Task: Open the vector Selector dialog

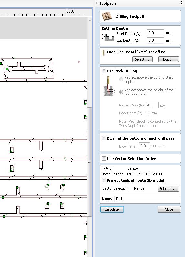Action: tap(168, 189)
